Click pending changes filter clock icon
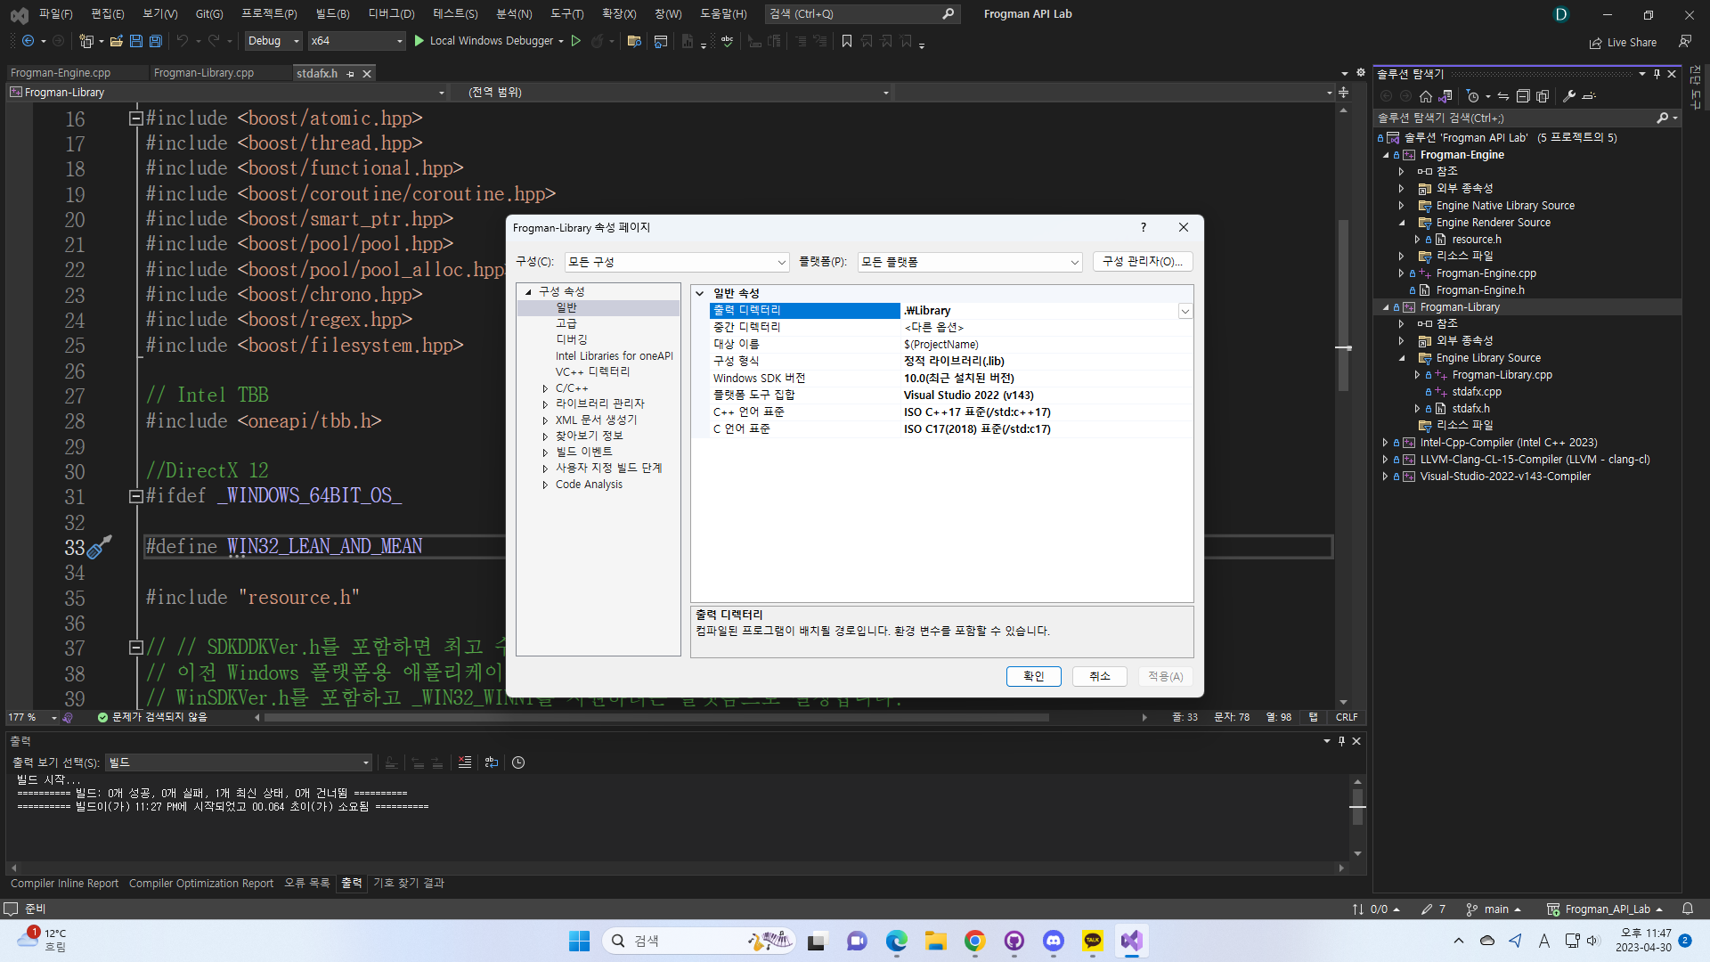The height and width of the screenshot is (962, 1710). (x=1474, y=96)
